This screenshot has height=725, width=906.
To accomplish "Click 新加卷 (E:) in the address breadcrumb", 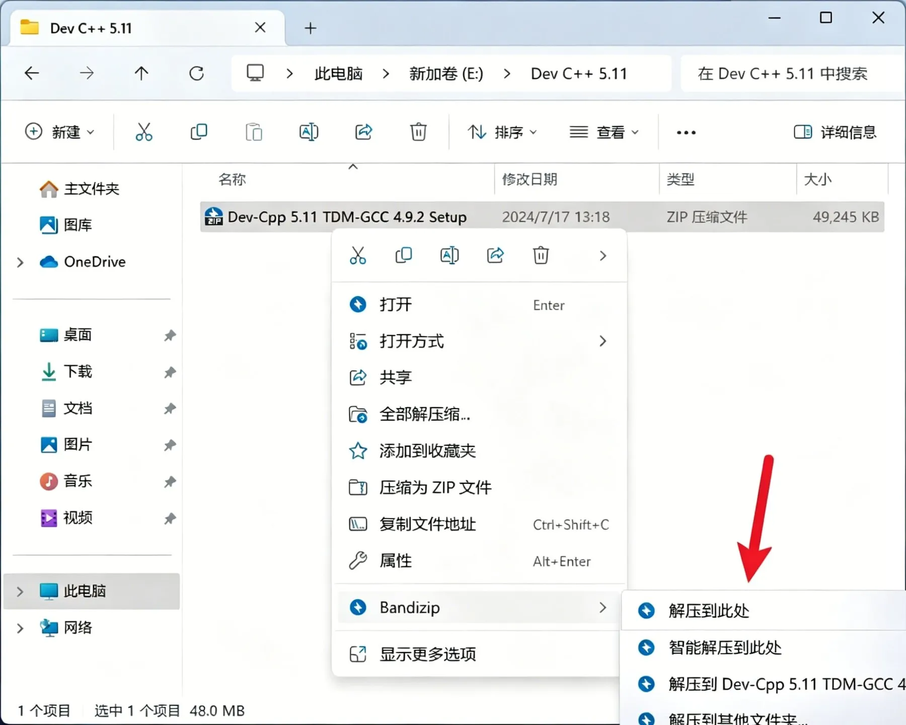I will click(446, 74).
